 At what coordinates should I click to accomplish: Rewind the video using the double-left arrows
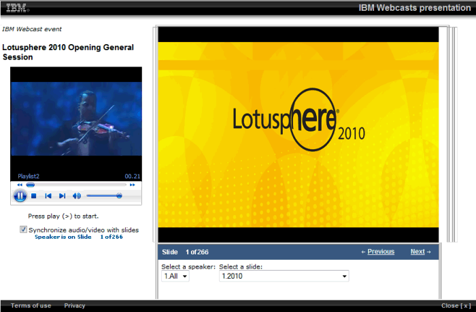[20, 184]
